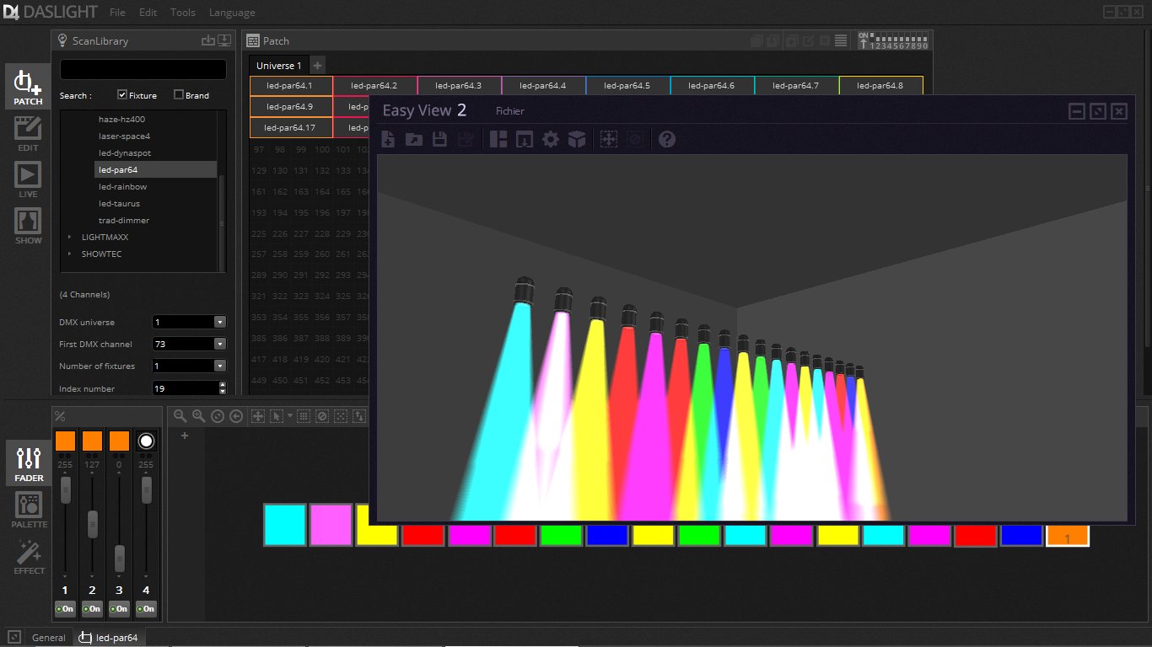Screen dimensions: 1152x647
Task: Switch to led-par64 bottom tab
Action: 109,638
